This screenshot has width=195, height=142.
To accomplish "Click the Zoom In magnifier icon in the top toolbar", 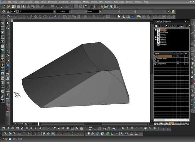I will pos(58,6).
